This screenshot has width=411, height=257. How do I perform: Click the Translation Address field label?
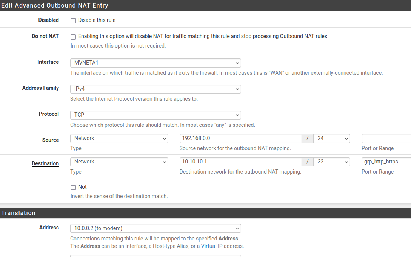point(49,228)
